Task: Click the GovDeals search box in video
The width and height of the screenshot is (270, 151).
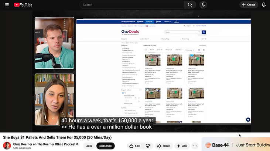Action: [x=183, y=32]
